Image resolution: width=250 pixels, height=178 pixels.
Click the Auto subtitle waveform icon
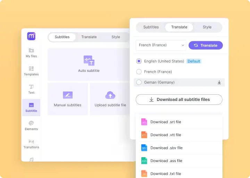click(89, 61)
